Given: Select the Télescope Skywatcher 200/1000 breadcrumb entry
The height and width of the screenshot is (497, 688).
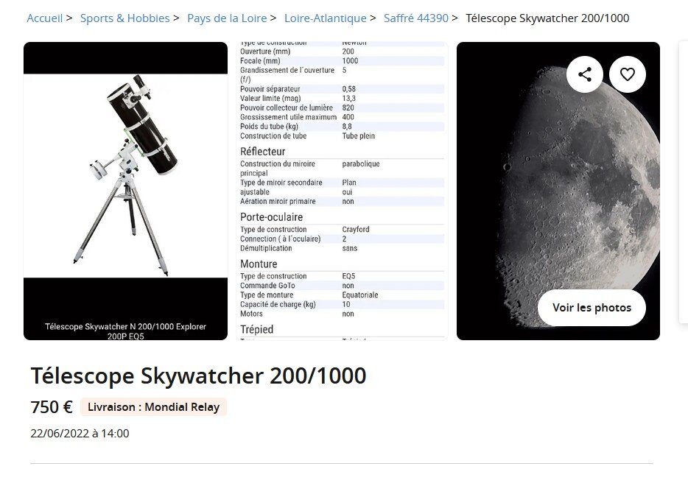Looking at the screenshot, I should click(548, 18).
